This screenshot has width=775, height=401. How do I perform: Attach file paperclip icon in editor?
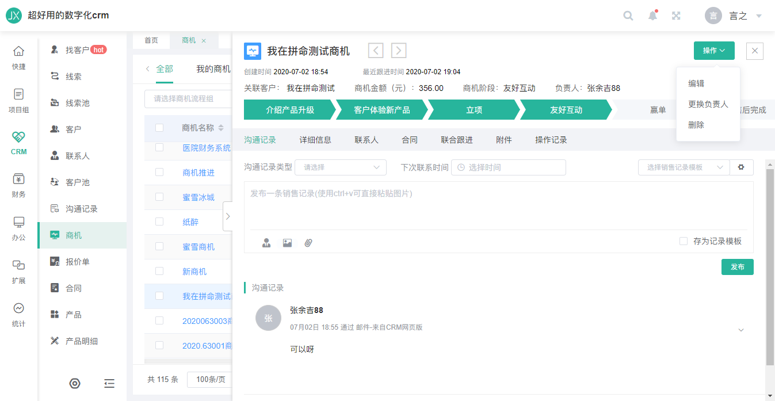point(308,243)
